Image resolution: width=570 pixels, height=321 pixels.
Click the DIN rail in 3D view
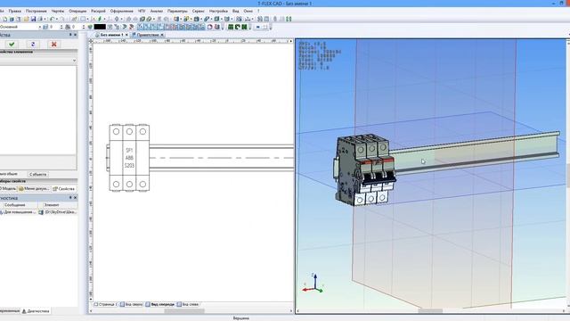[476, 152]
